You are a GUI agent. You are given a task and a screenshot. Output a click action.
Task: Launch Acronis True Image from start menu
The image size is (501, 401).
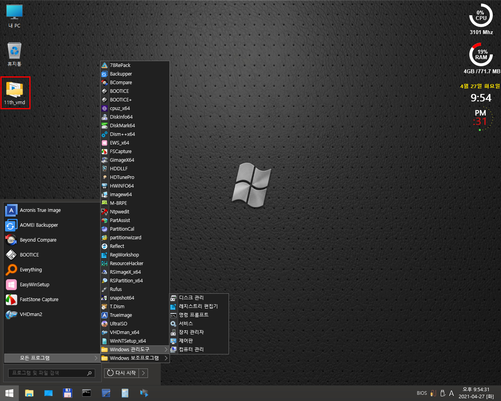point(51,210)
